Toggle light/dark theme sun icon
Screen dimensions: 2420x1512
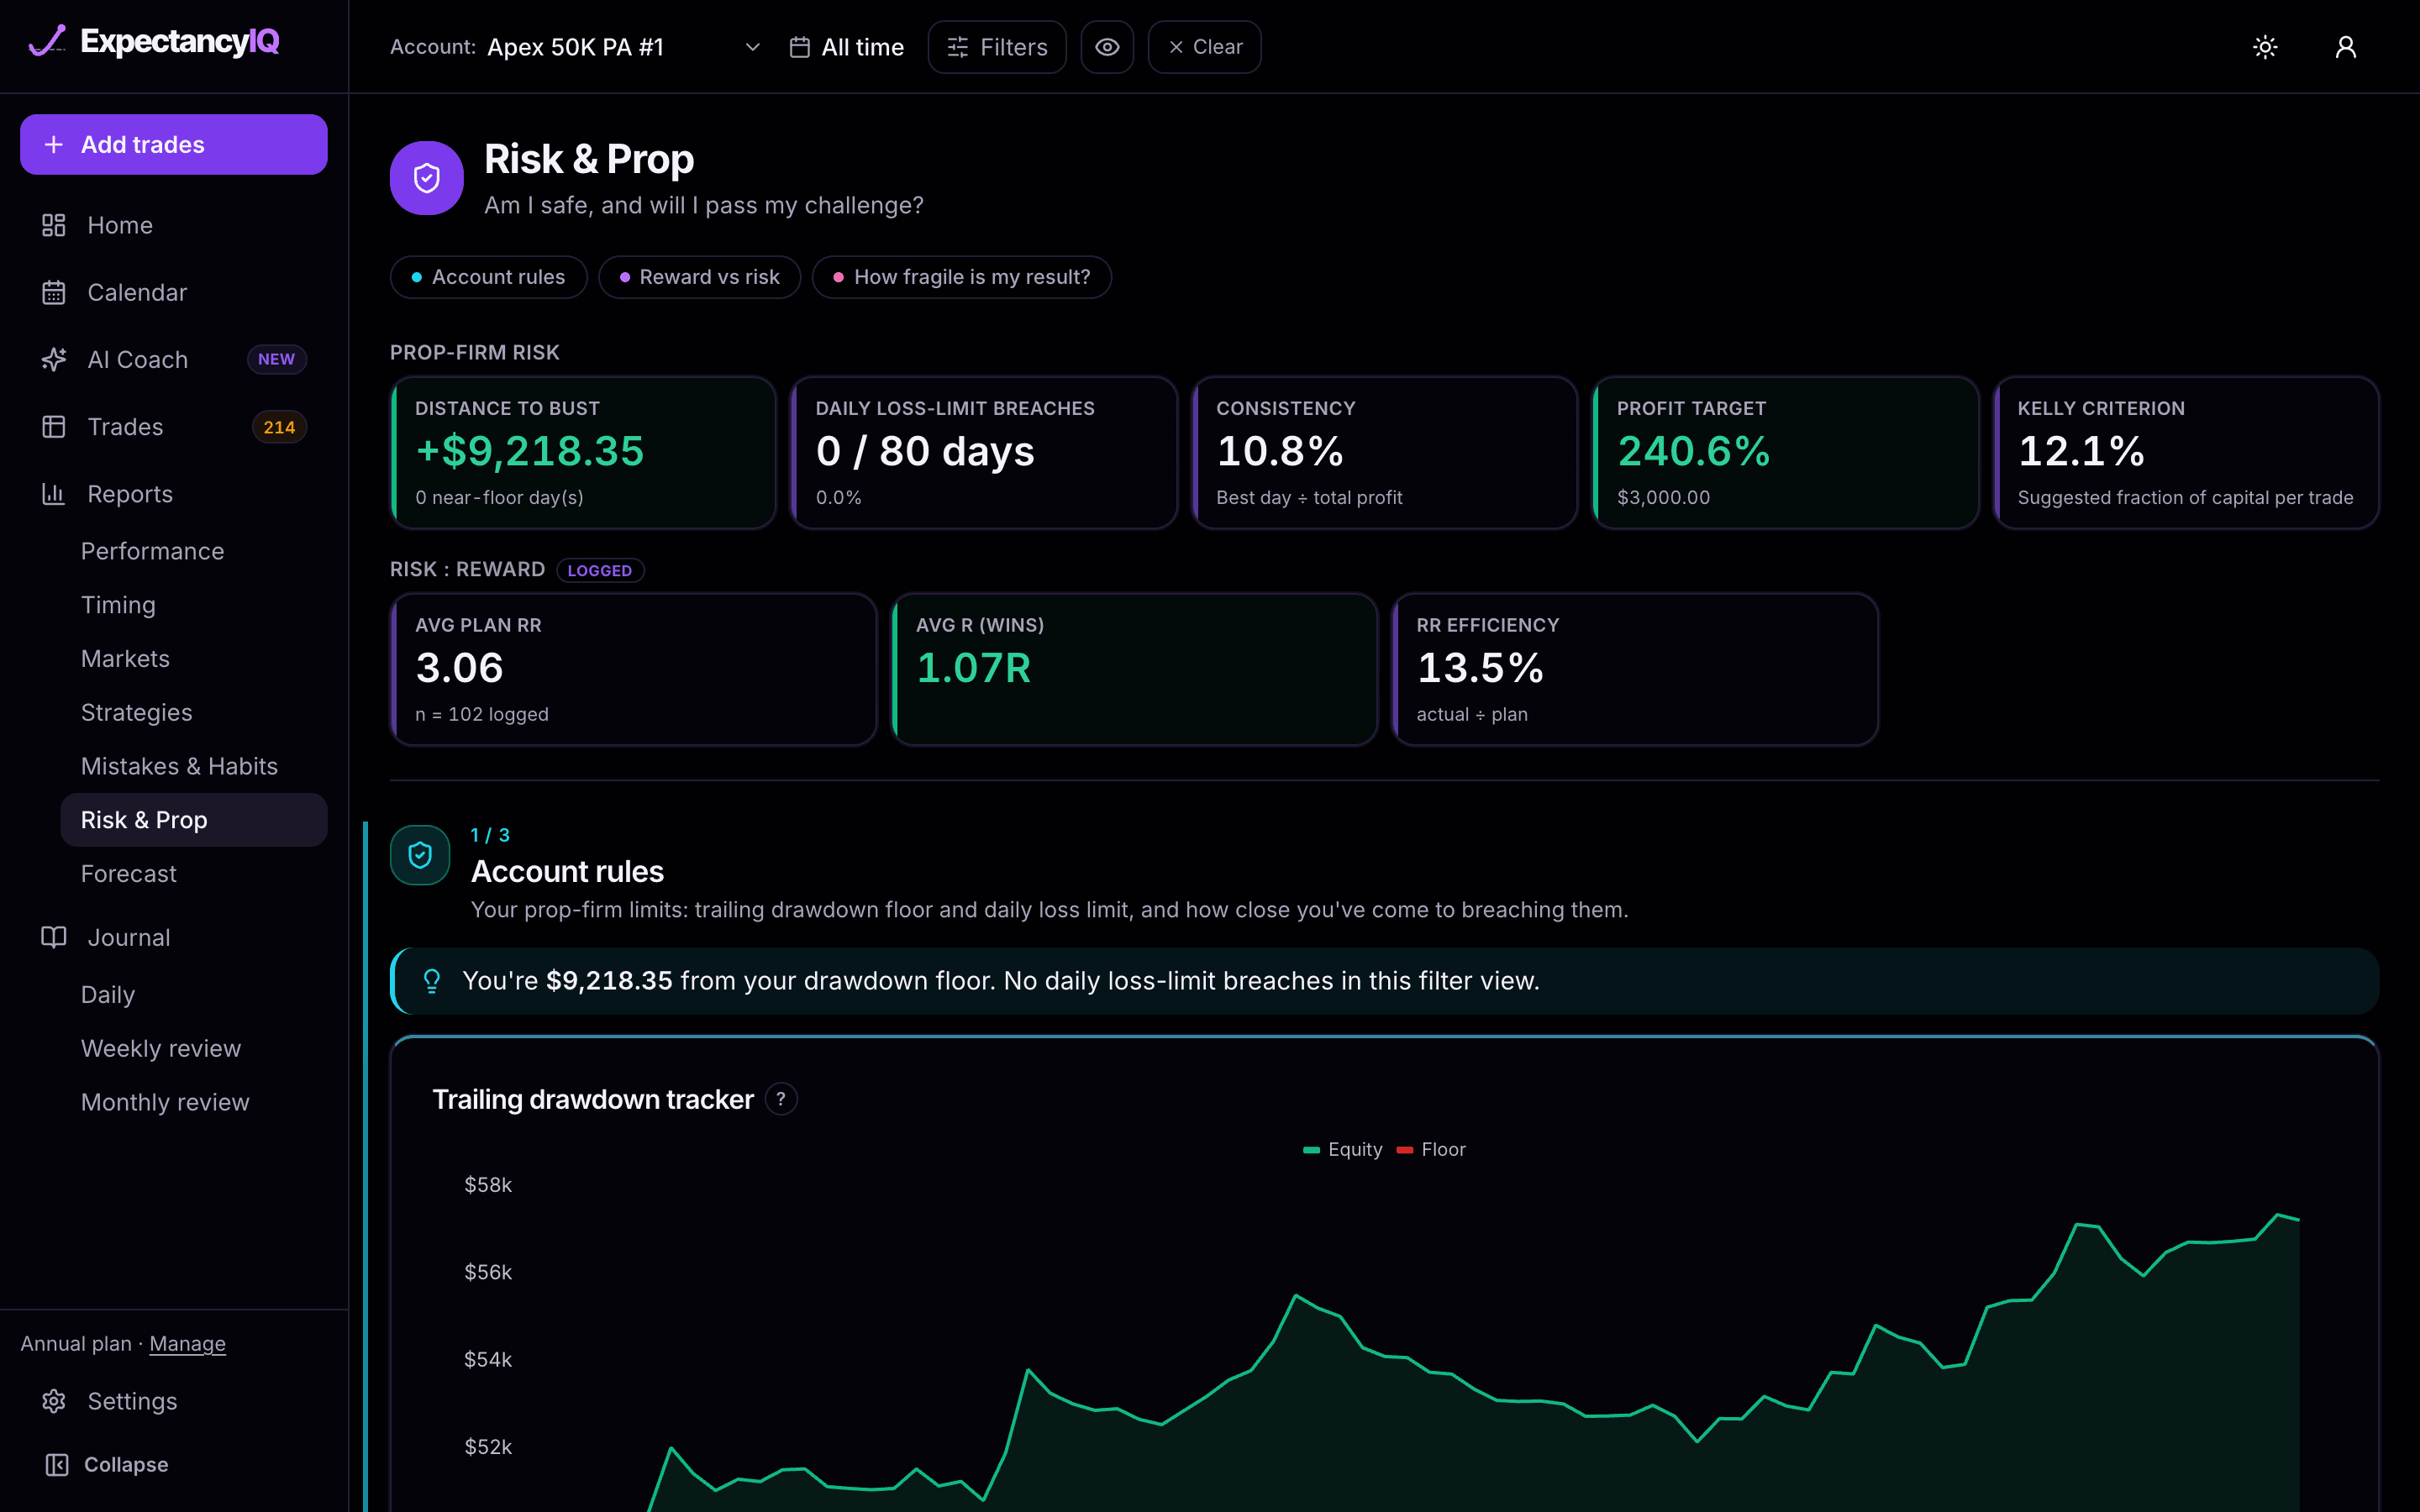[x=2265, y=47]
